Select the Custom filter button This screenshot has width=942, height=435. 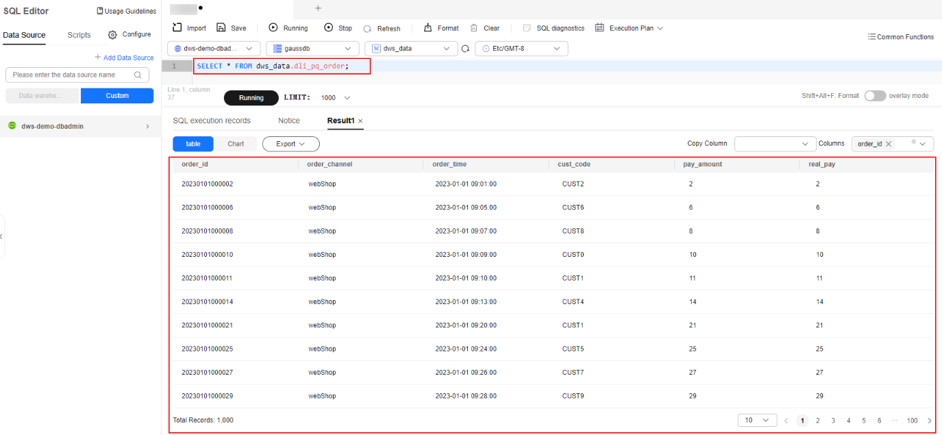[x=117, y=96]
